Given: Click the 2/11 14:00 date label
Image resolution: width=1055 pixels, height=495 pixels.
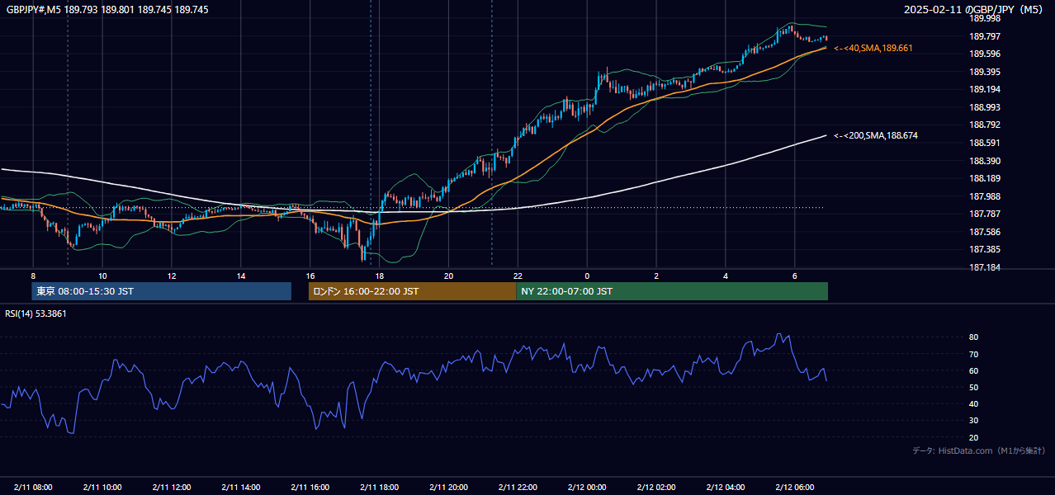Looking at the screenshot, I should (x=241, y=487).
